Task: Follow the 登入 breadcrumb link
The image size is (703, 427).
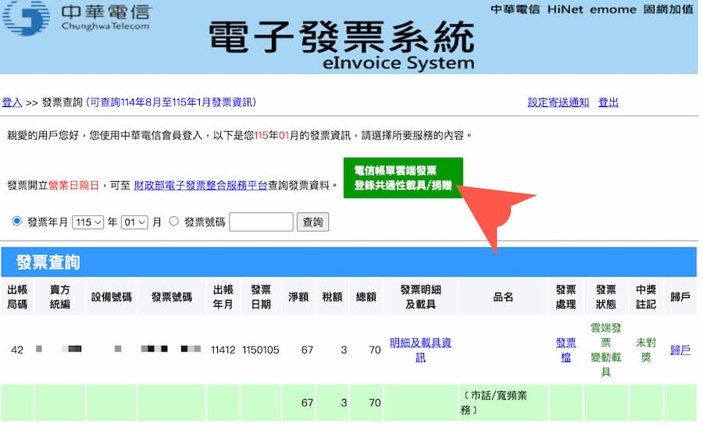Action: [x=12, y=102]
